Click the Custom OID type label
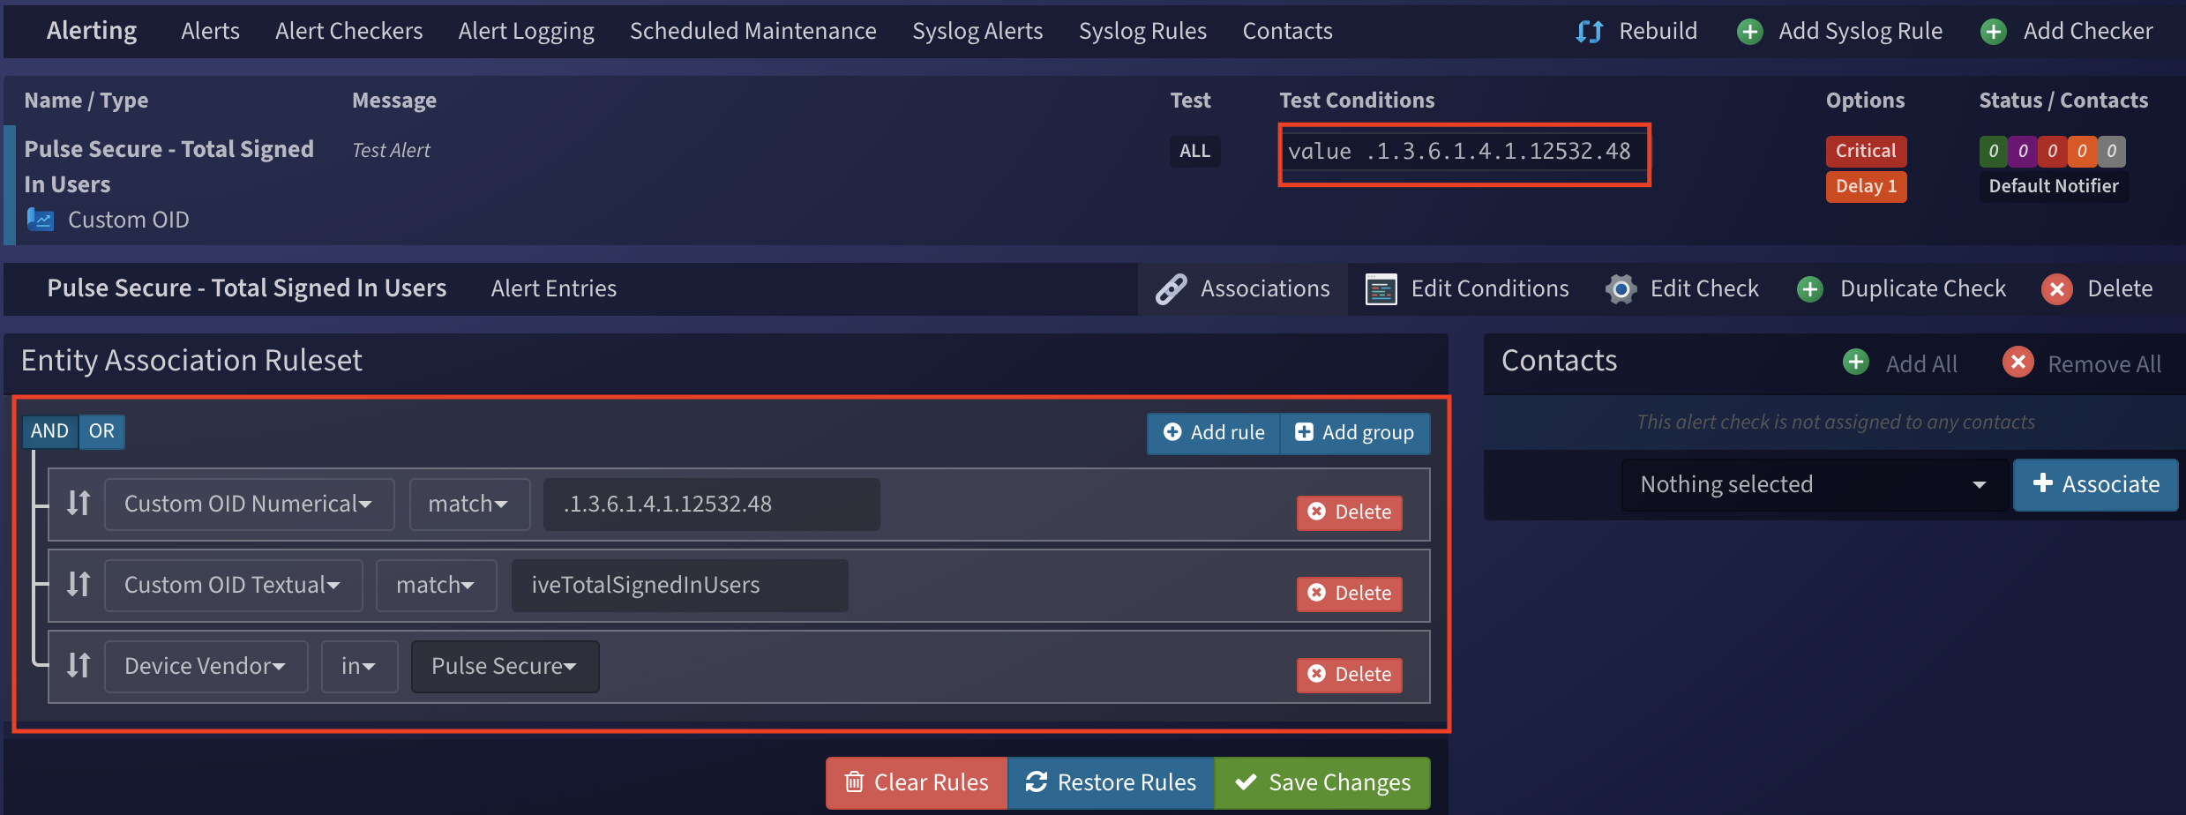This screenshot has height=815, width=2186. 129,220
